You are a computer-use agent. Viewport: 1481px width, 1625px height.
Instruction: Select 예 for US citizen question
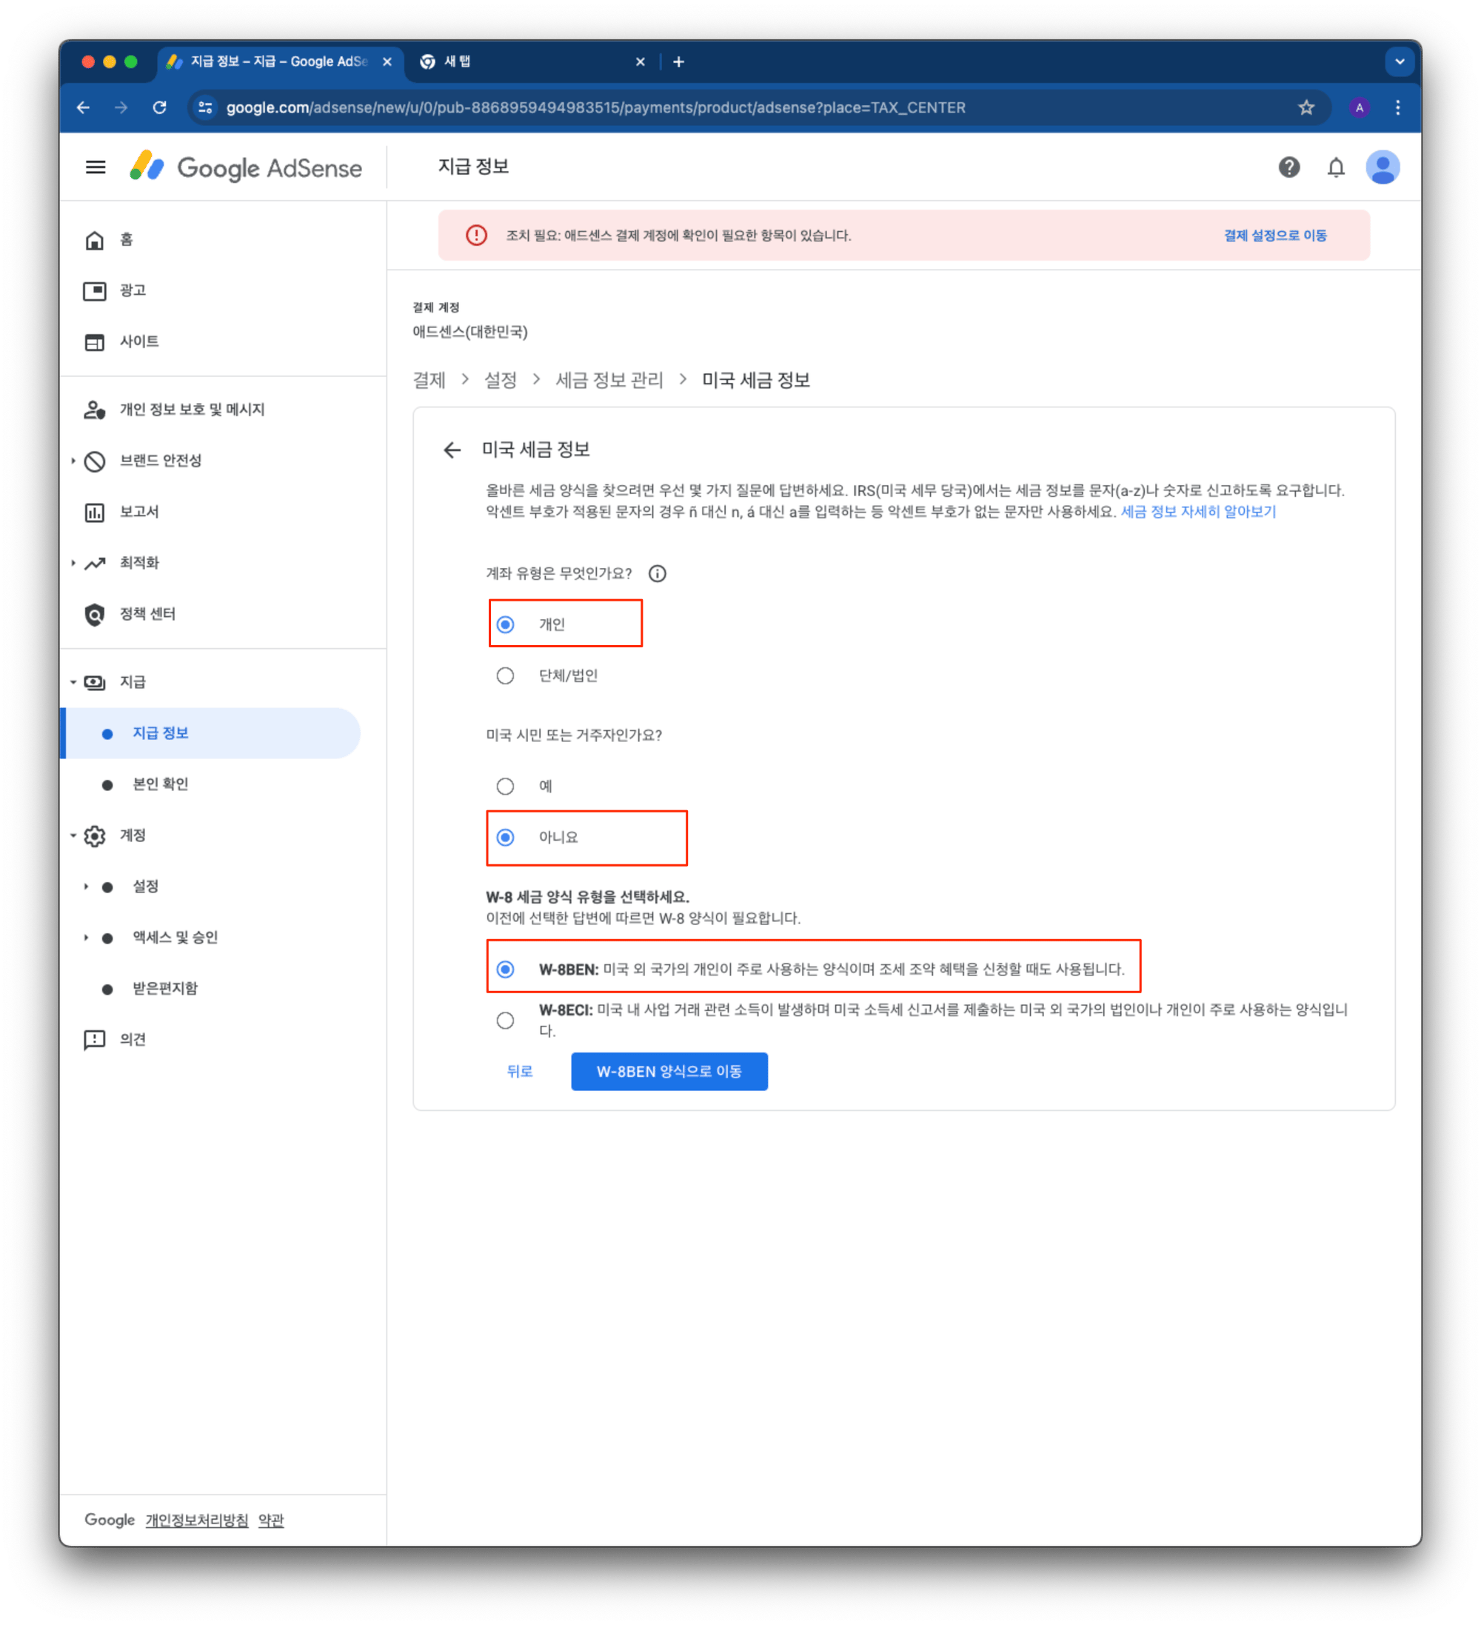click(x=505, y=786)
